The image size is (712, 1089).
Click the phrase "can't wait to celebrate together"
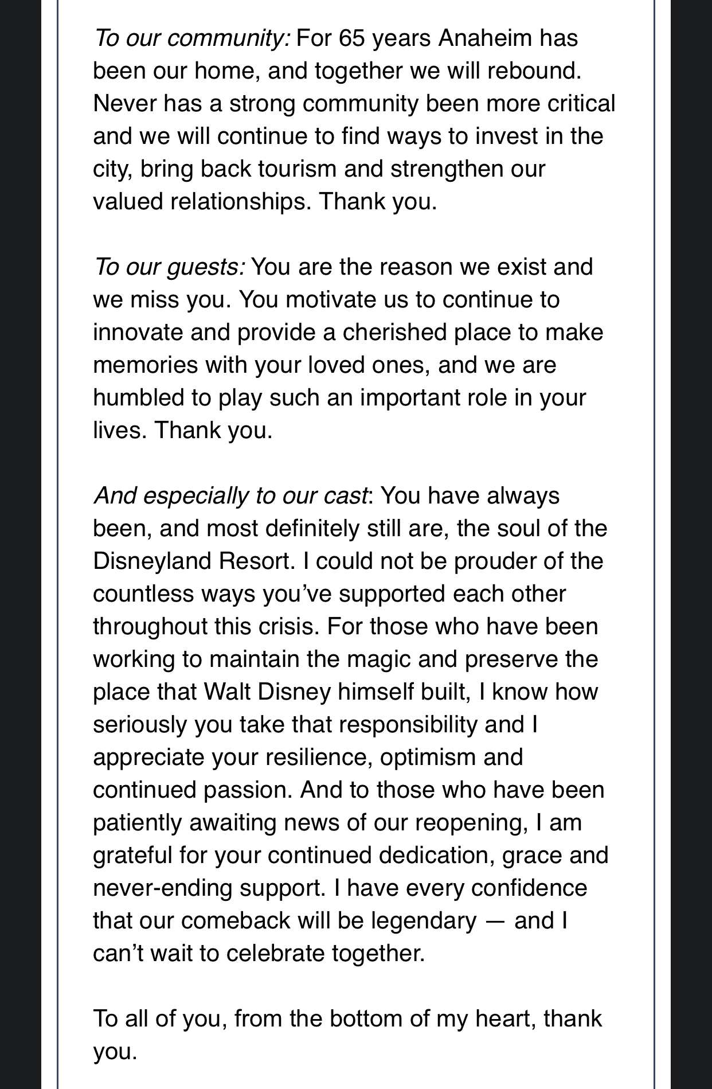click(x=258, y=954)
